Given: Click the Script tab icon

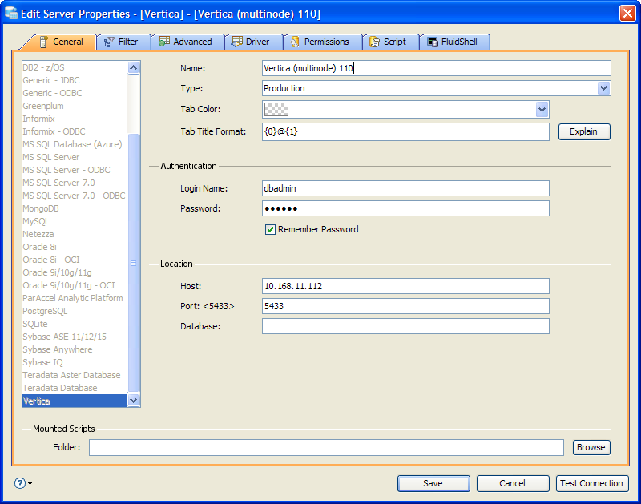Looking at the screenshot, I should [374, 42].
